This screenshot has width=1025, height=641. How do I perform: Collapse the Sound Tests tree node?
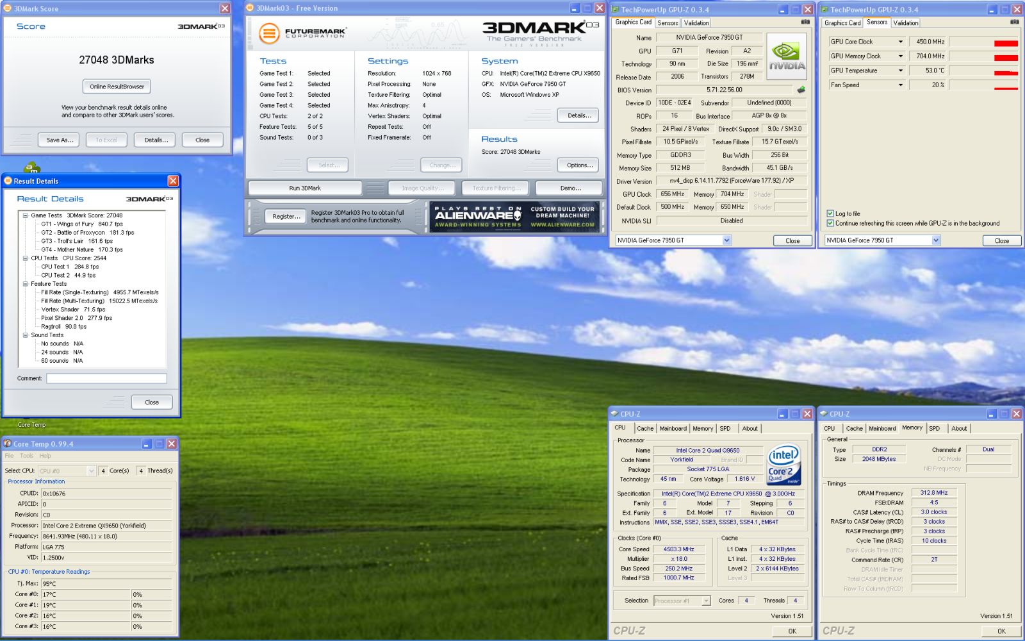[26, 335]
